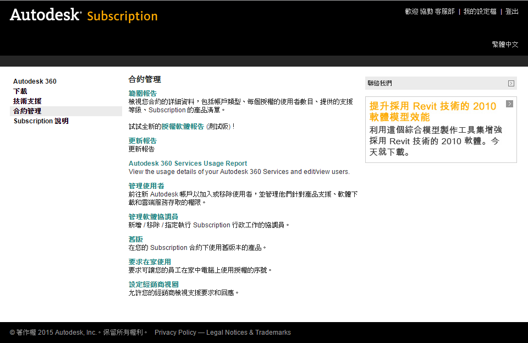Select the 繁體中文 language option
Image resolution: width=528 pixels, height=343 pixels.
click(505, 45)
